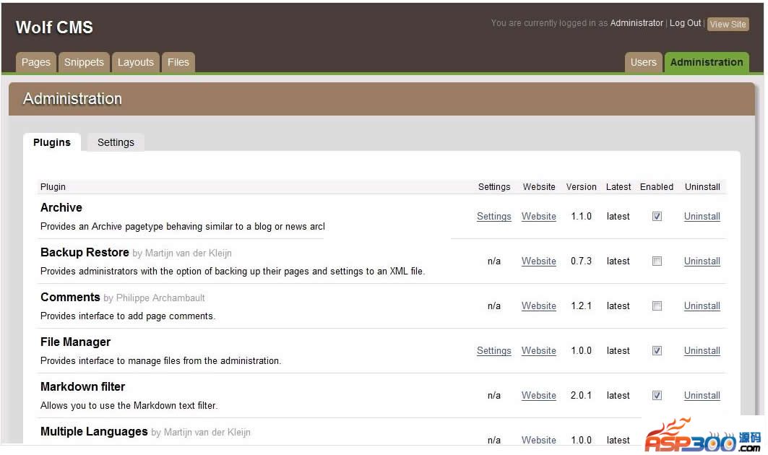
Task: Enable the Comments plugin checkbox
Action: click(x=657, y=306)
